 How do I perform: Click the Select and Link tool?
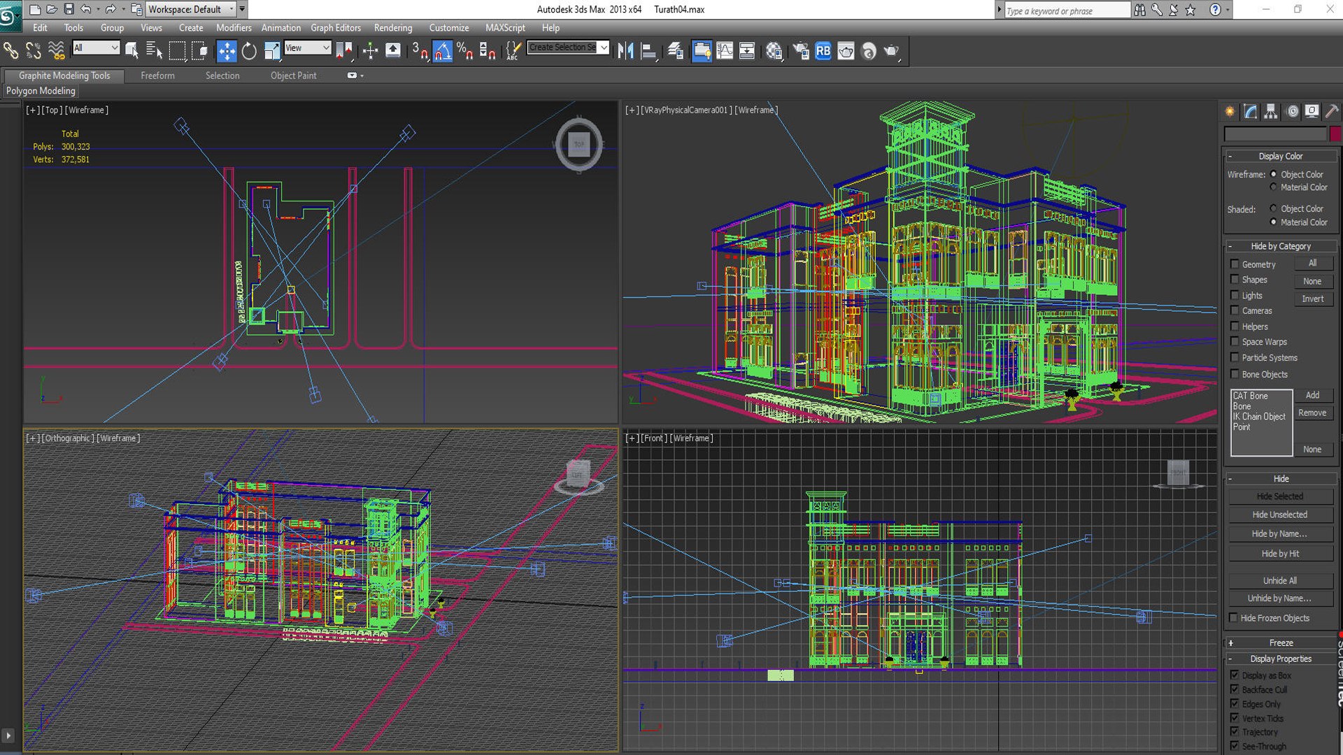point(11,50)
